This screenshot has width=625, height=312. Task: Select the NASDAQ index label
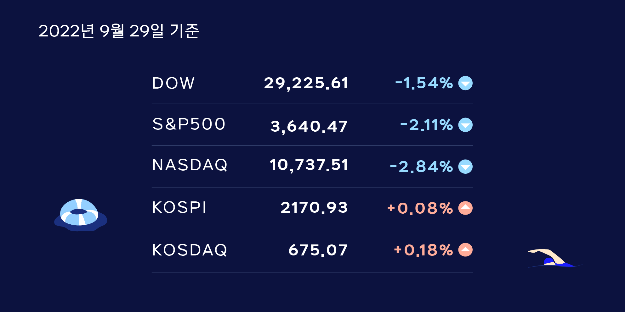point(190,165)
